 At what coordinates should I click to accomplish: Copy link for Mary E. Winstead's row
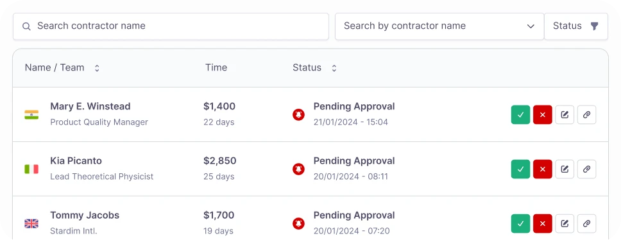[586, 115]
